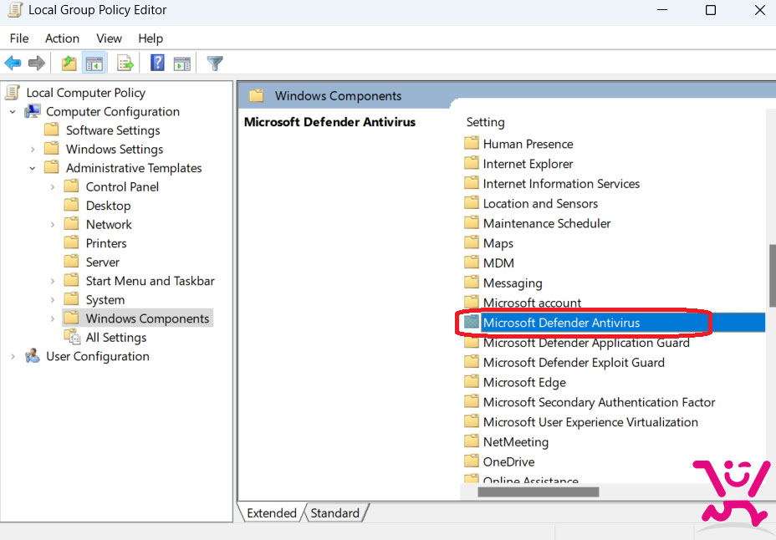Click the horizontal scrollbar thumb

[538, 492]
